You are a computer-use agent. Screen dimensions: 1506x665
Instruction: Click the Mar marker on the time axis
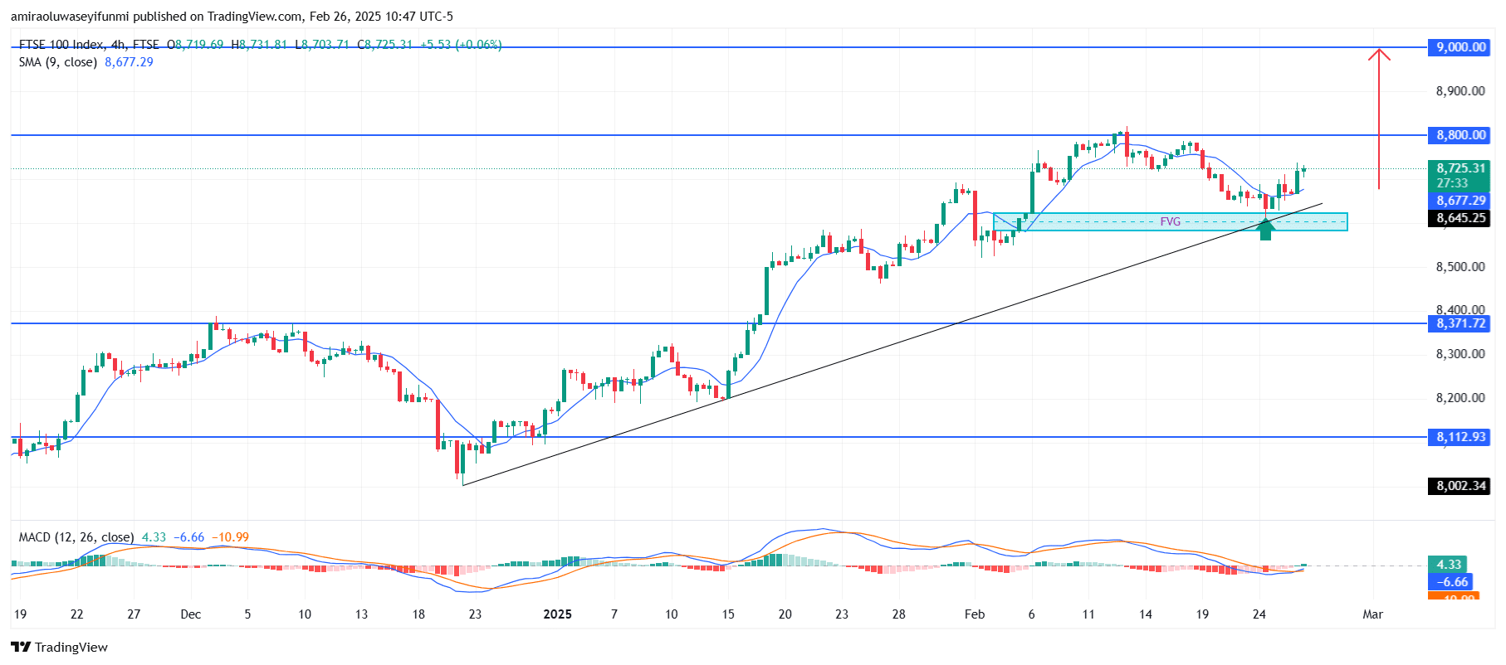[x=1373, y=614]
